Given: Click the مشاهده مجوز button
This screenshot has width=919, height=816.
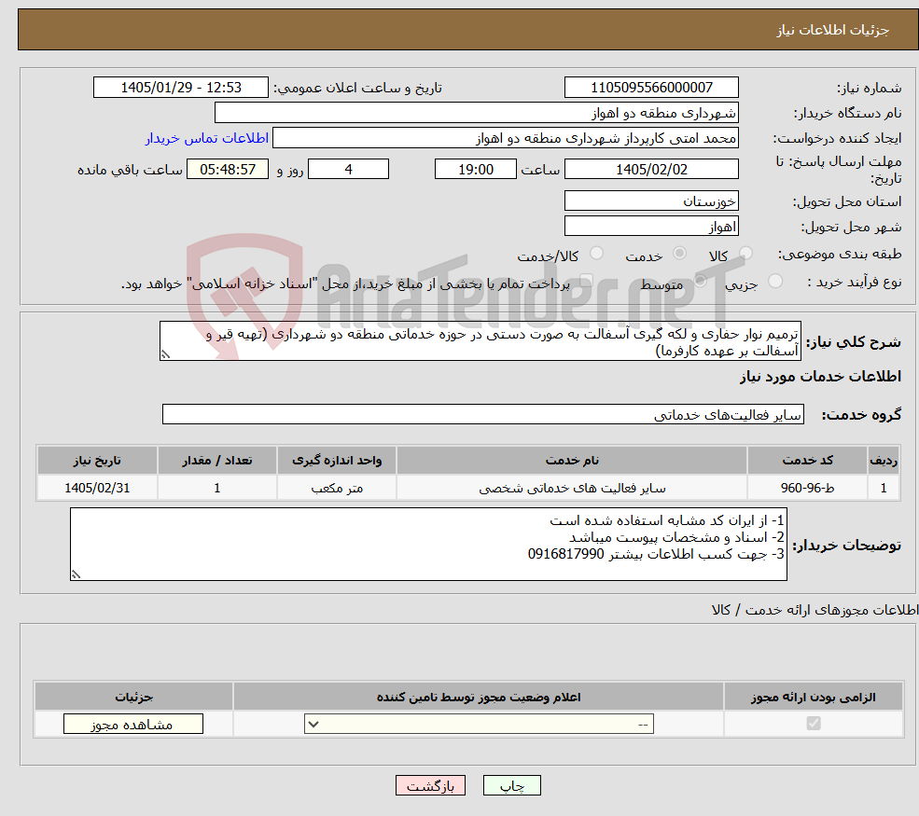Looking at the screenshot, I should click(133, 724).
